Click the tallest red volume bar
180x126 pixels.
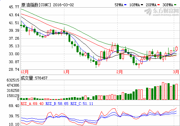point(163,91)
